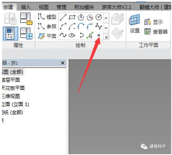Switch to the 插入 ribbon tab
172x155 pixels.
[26, 7]
